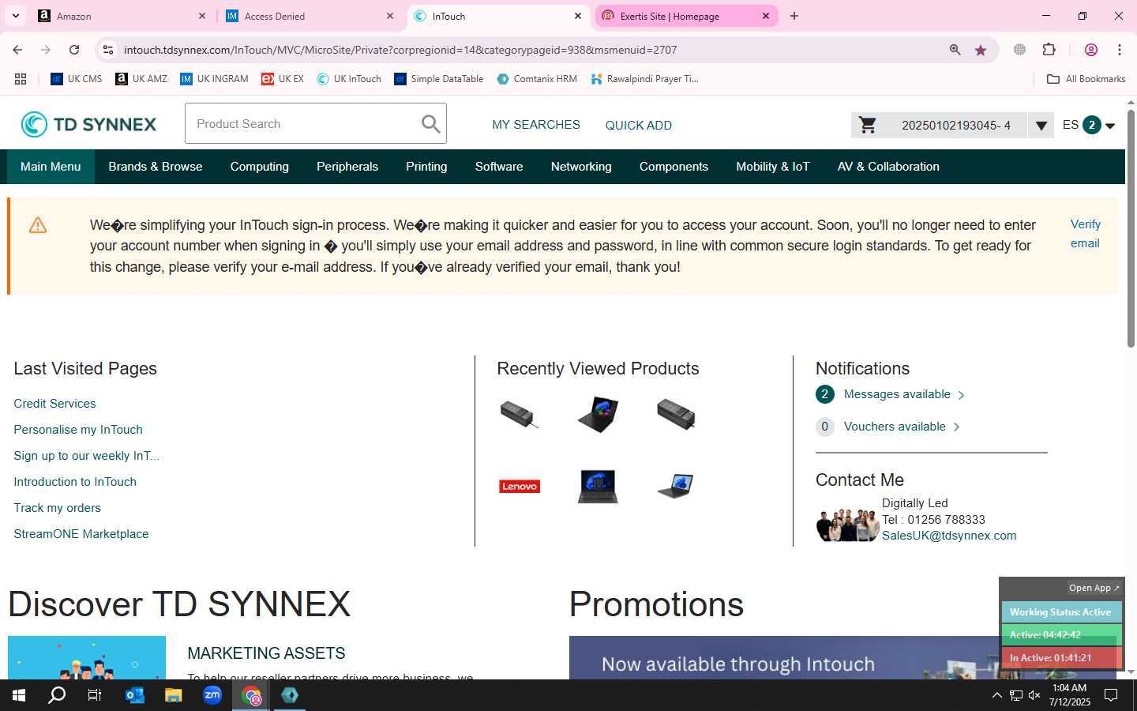
Task: Open the Computing menu
Action: [260, 167]
